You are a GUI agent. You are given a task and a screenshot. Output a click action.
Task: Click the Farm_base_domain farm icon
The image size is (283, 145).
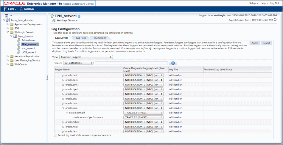click(x=8, y=20)
